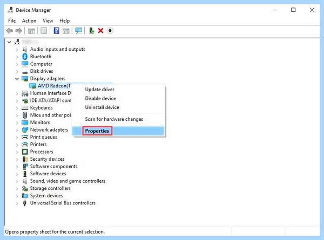Screen dimensions: 324x240
Task: Click the Help question mark toolbar icon
Action: pyautogui.click(x=56, y=31)
